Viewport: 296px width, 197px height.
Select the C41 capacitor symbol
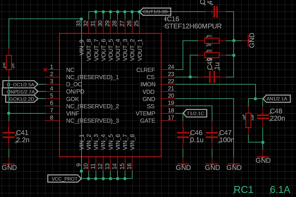coord(9,135)
